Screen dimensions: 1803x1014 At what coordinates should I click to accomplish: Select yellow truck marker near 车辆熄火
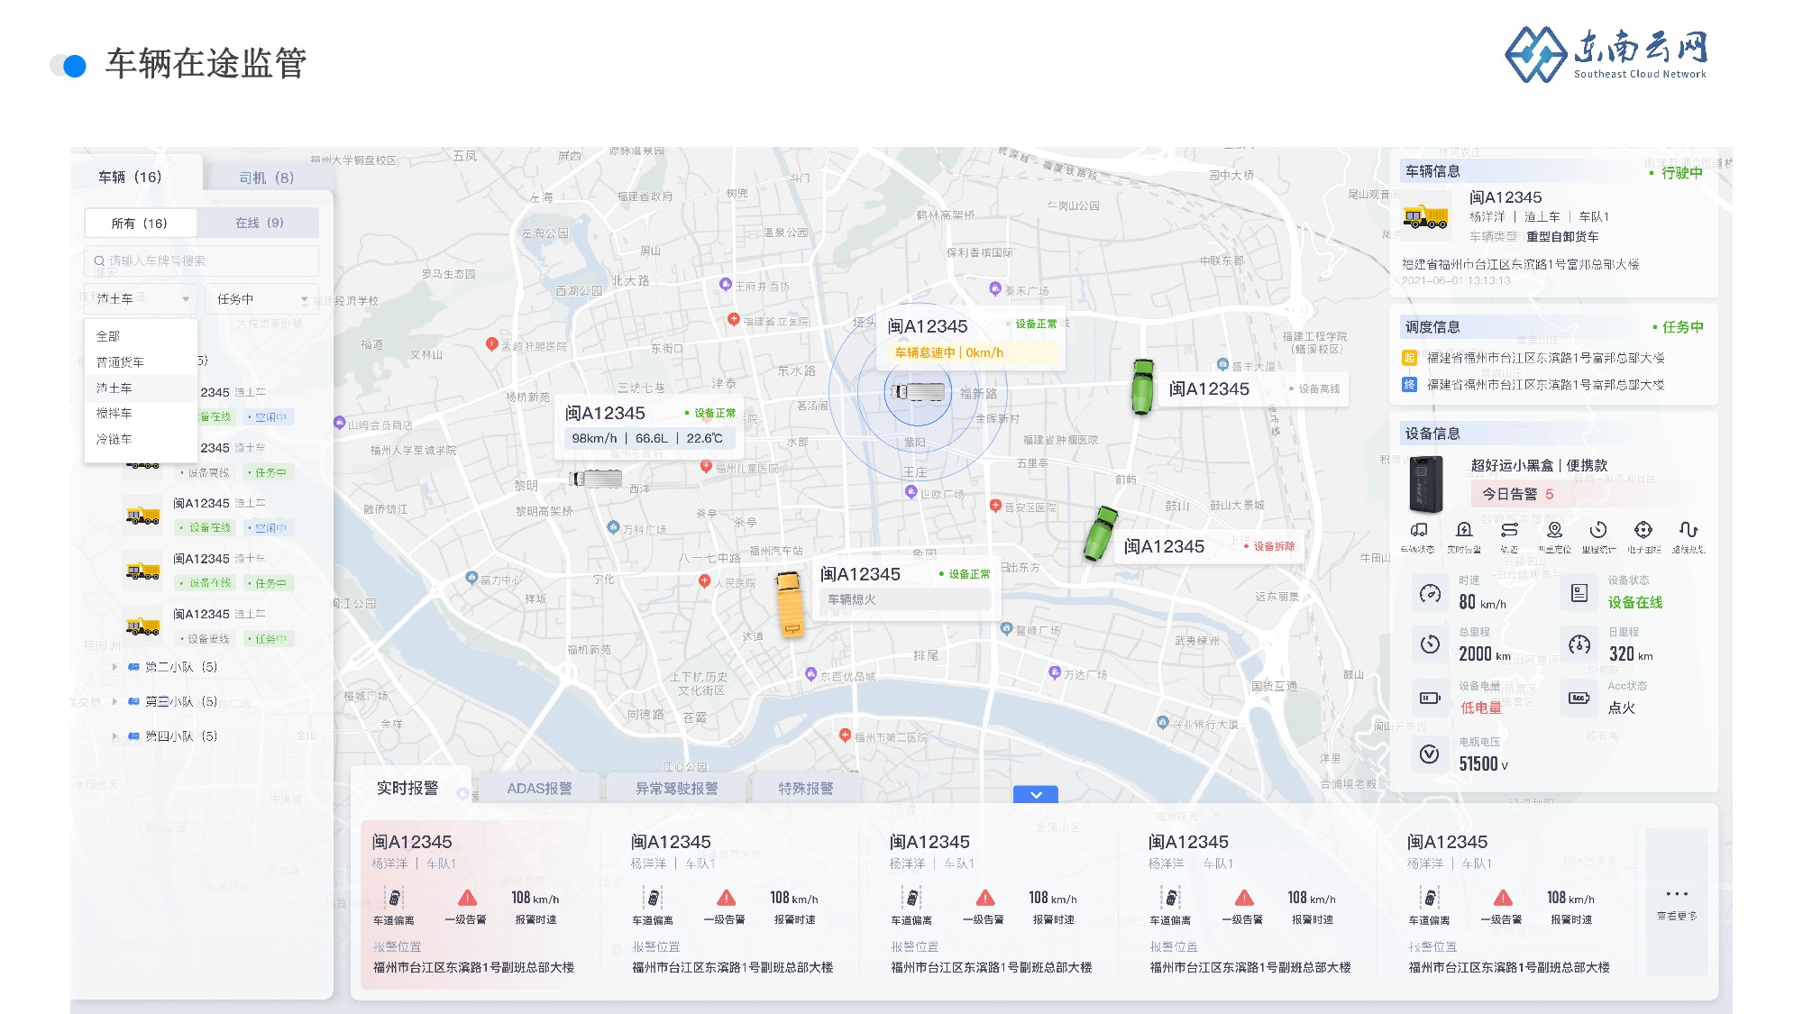click(790, 604)
